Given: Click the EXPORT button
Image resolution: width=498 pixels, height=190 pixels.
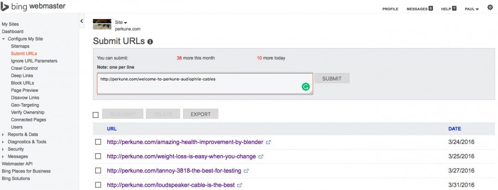Looking at the screenshot, I should pos(201,114).
